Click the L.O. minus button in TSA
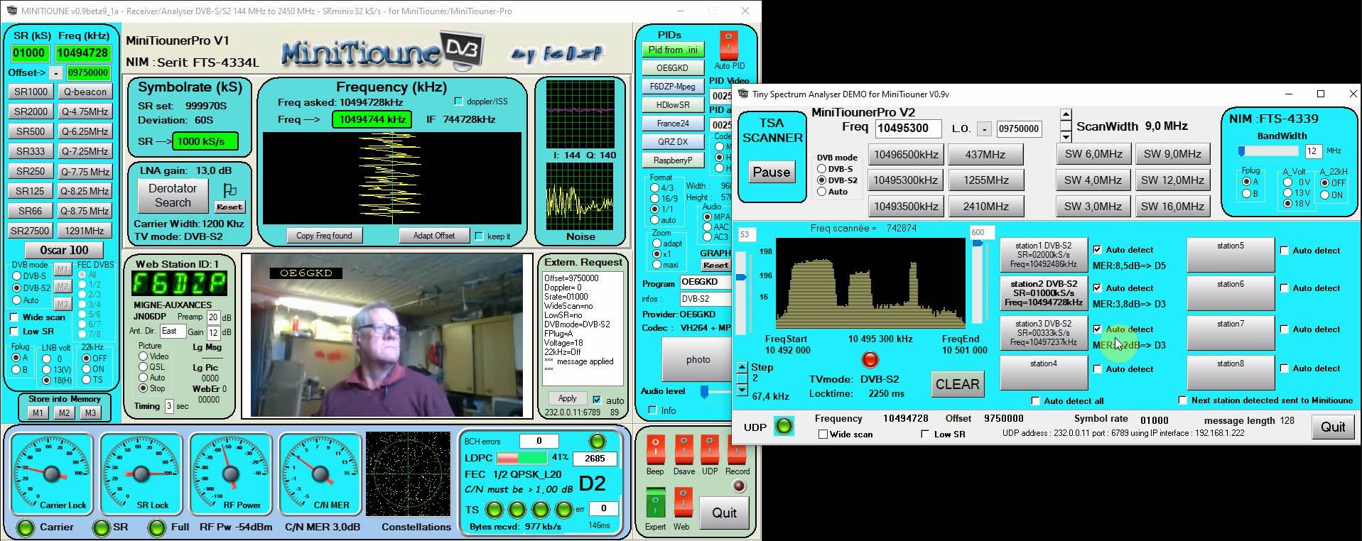 (985, 129)
